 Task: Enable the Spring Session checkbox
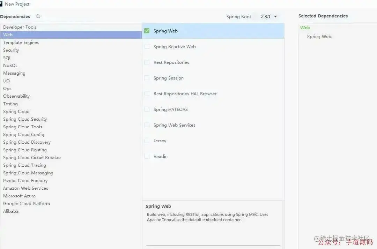click(x=147, y=78)
